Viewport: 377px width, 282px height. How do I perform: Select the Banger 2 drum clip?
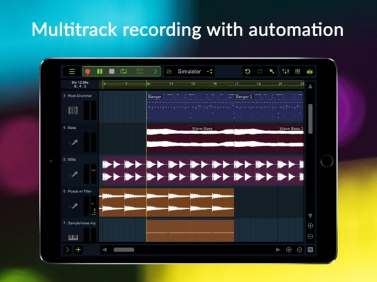click(269, 107)
